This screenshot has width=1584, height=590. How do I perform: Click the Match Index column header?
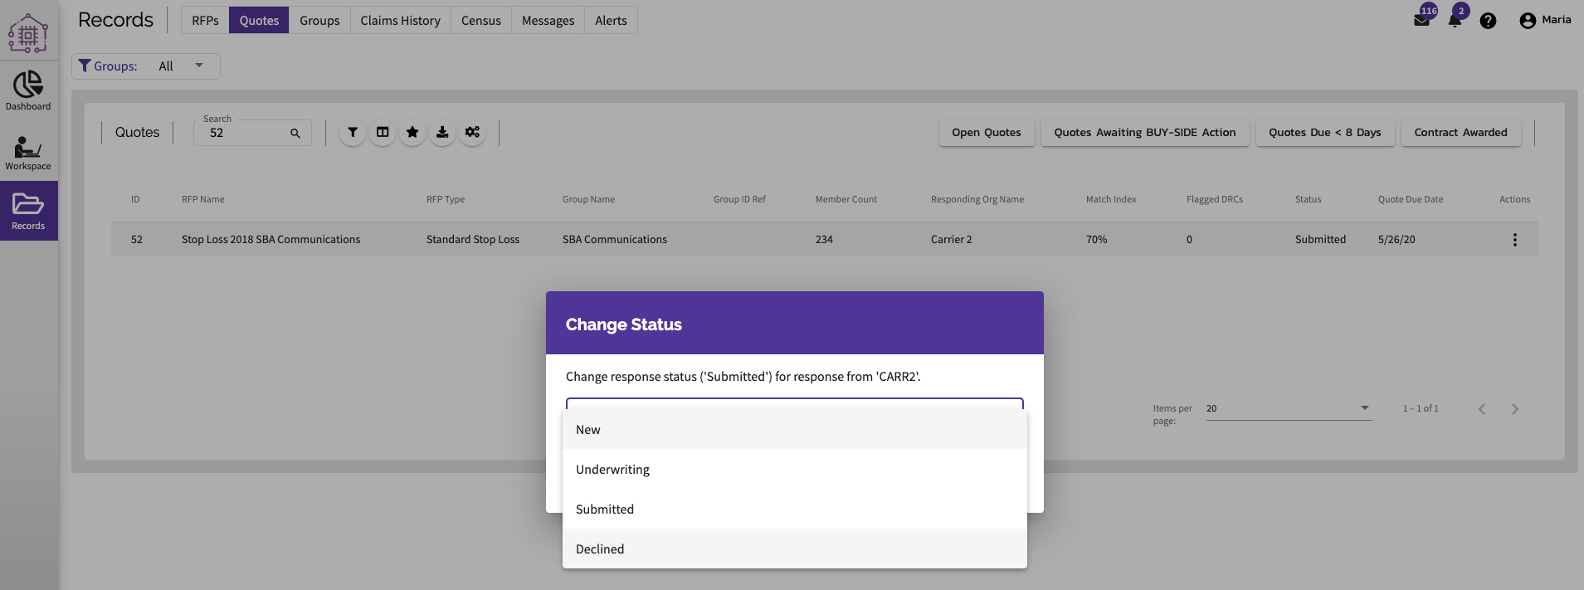click(x=1111, y=199)
